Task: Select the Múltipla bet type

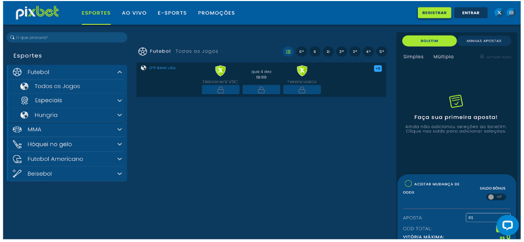Action: (443, 57)
